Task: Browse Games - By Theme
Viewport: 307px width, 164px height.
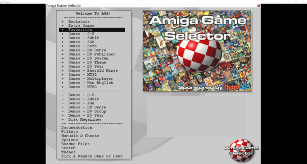Action: (87, 62)
